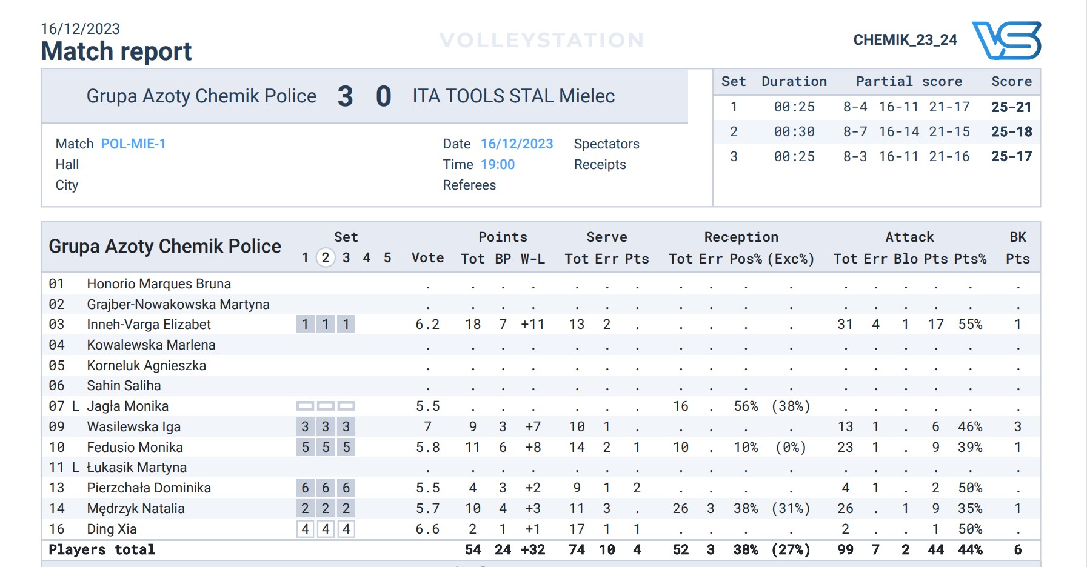Click the Attack column group header
This screenshot has height=567, width=1087.
pos(909,237)
